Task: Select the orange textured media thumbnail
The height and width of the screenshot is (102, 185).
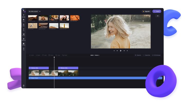Action: pyautogui.click(x=75, y=18)
